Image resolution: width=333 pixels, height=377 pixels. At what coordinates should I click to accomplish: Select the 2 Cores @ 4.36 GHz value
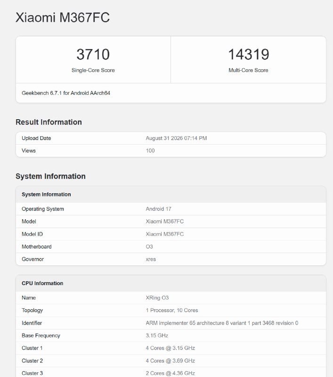coord(171,373)
